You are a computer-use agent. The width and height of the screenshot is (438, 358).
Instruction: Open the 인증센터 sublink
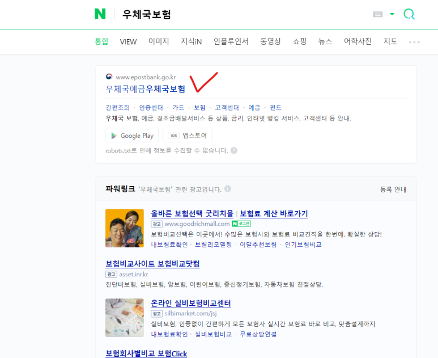coord(151,107)
